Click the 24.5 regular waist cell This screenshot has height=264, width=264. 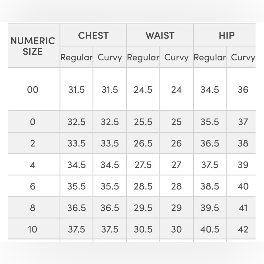143,89
